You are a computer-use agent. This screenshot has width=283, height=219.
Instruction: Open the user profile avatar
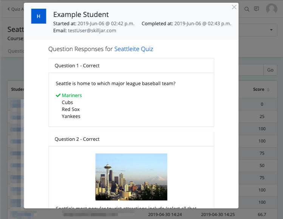(x=271, y=9)
